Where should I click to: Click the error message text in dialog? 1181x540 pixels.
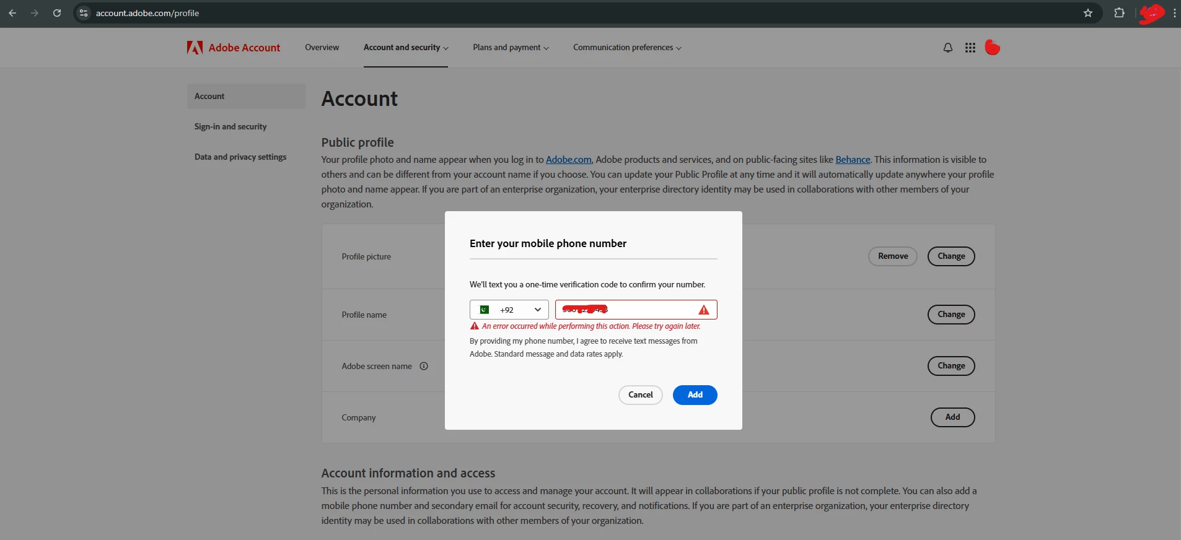pyautogui.click(x=591, y=326)
